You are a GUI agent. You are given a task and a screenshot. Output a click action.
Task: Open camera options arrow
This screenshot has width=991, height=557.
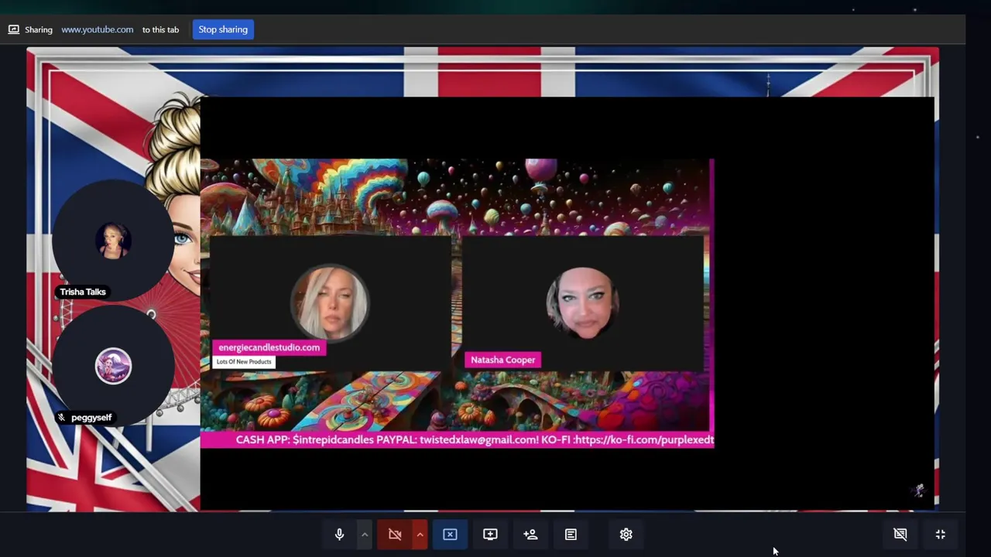[420, 535]
